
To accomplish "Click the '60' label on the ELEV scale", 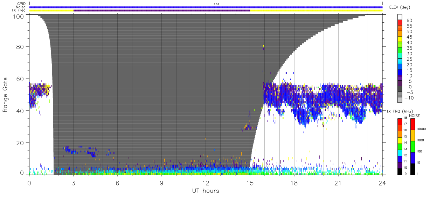I will tap(410, 21).
